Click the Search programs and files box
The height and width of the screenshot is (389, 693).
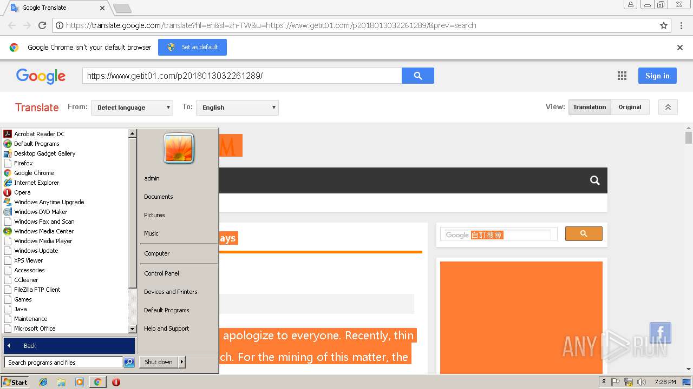click(x=63, y=363)
